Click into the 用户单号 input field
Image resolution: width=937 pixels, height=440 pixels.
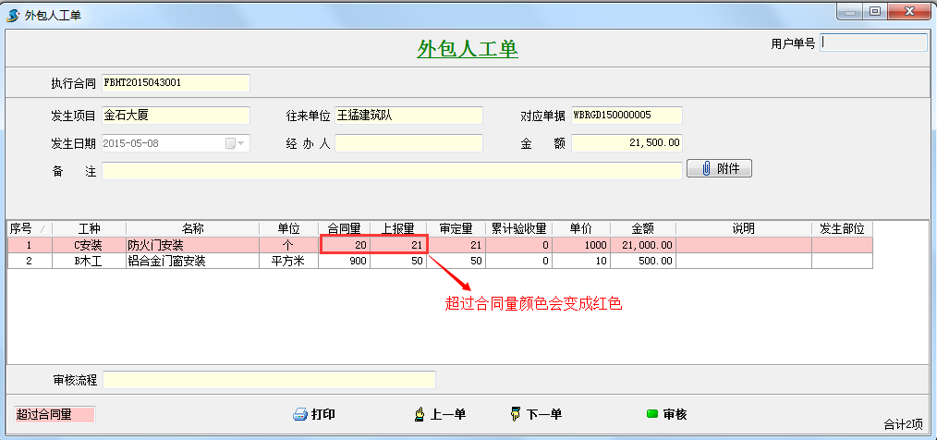coord(873,43)
